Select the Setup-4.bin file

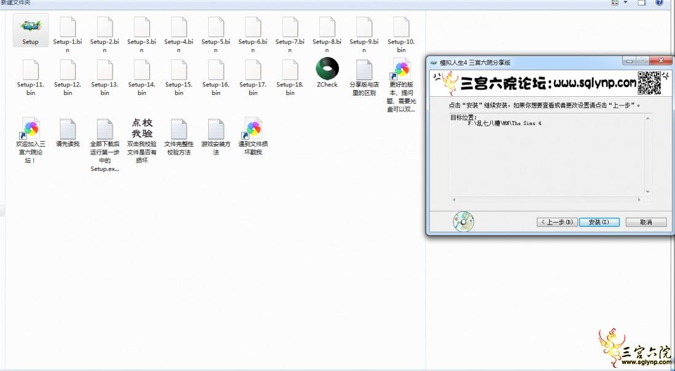click(x=179, y=34)
